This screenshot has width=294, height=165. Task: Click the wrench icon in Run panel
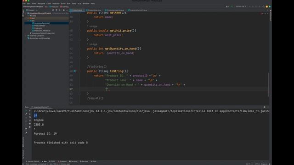pyautogui.click(x=26, y=114)
